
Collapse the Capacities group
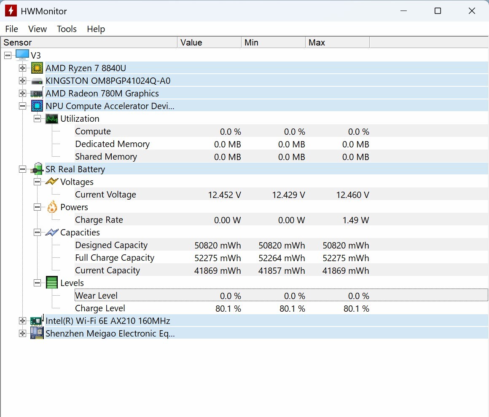38,233
